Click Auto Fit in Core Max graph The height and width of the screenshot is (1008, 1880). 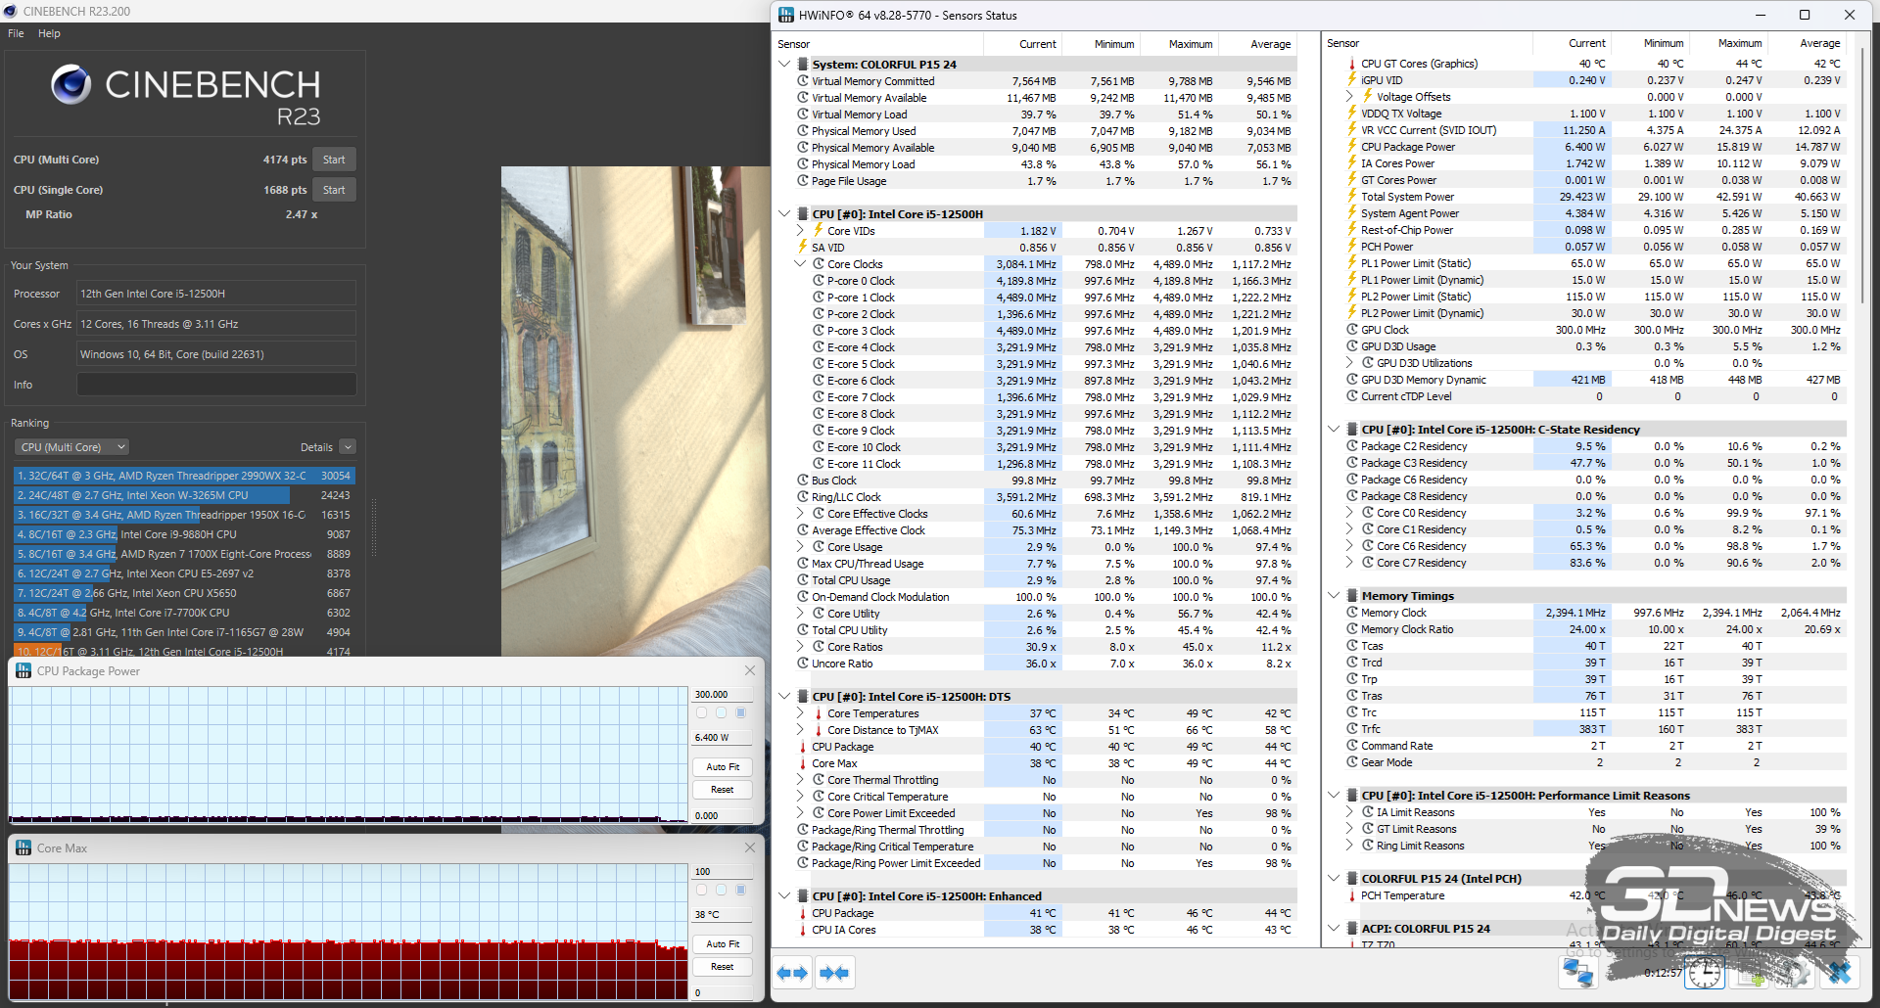click(723, 944)
